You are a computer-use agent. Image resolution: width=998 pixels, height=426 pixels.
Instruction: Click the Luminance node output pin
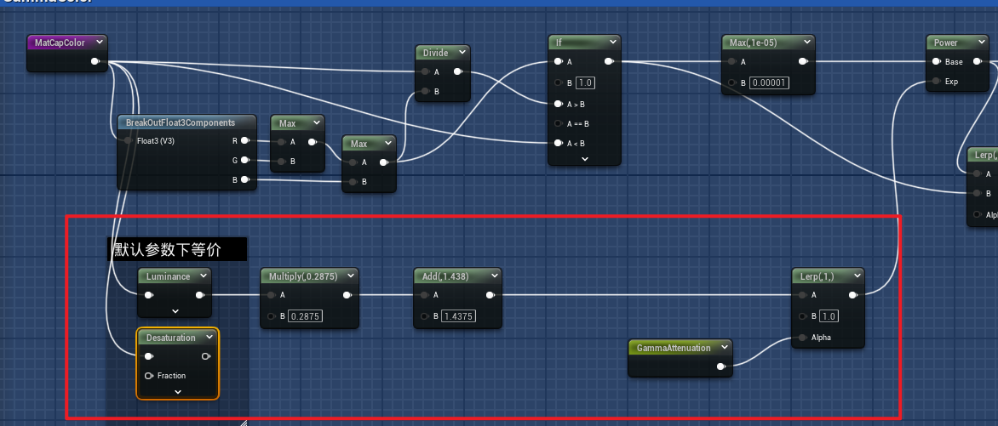(199, 295)
